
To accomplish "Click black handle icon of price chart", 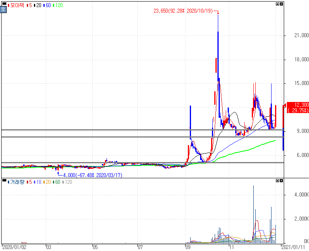I will [x=4, y=3].
